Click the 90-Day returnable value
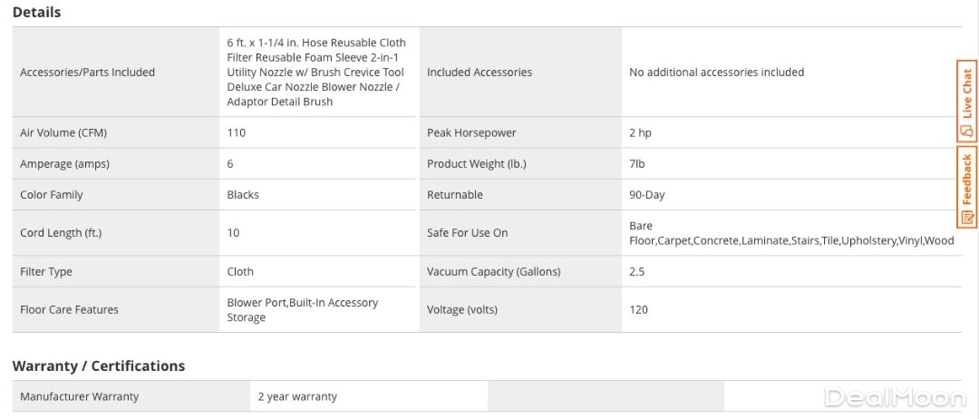This screenshot has height=419, width=979. (647, 195)
